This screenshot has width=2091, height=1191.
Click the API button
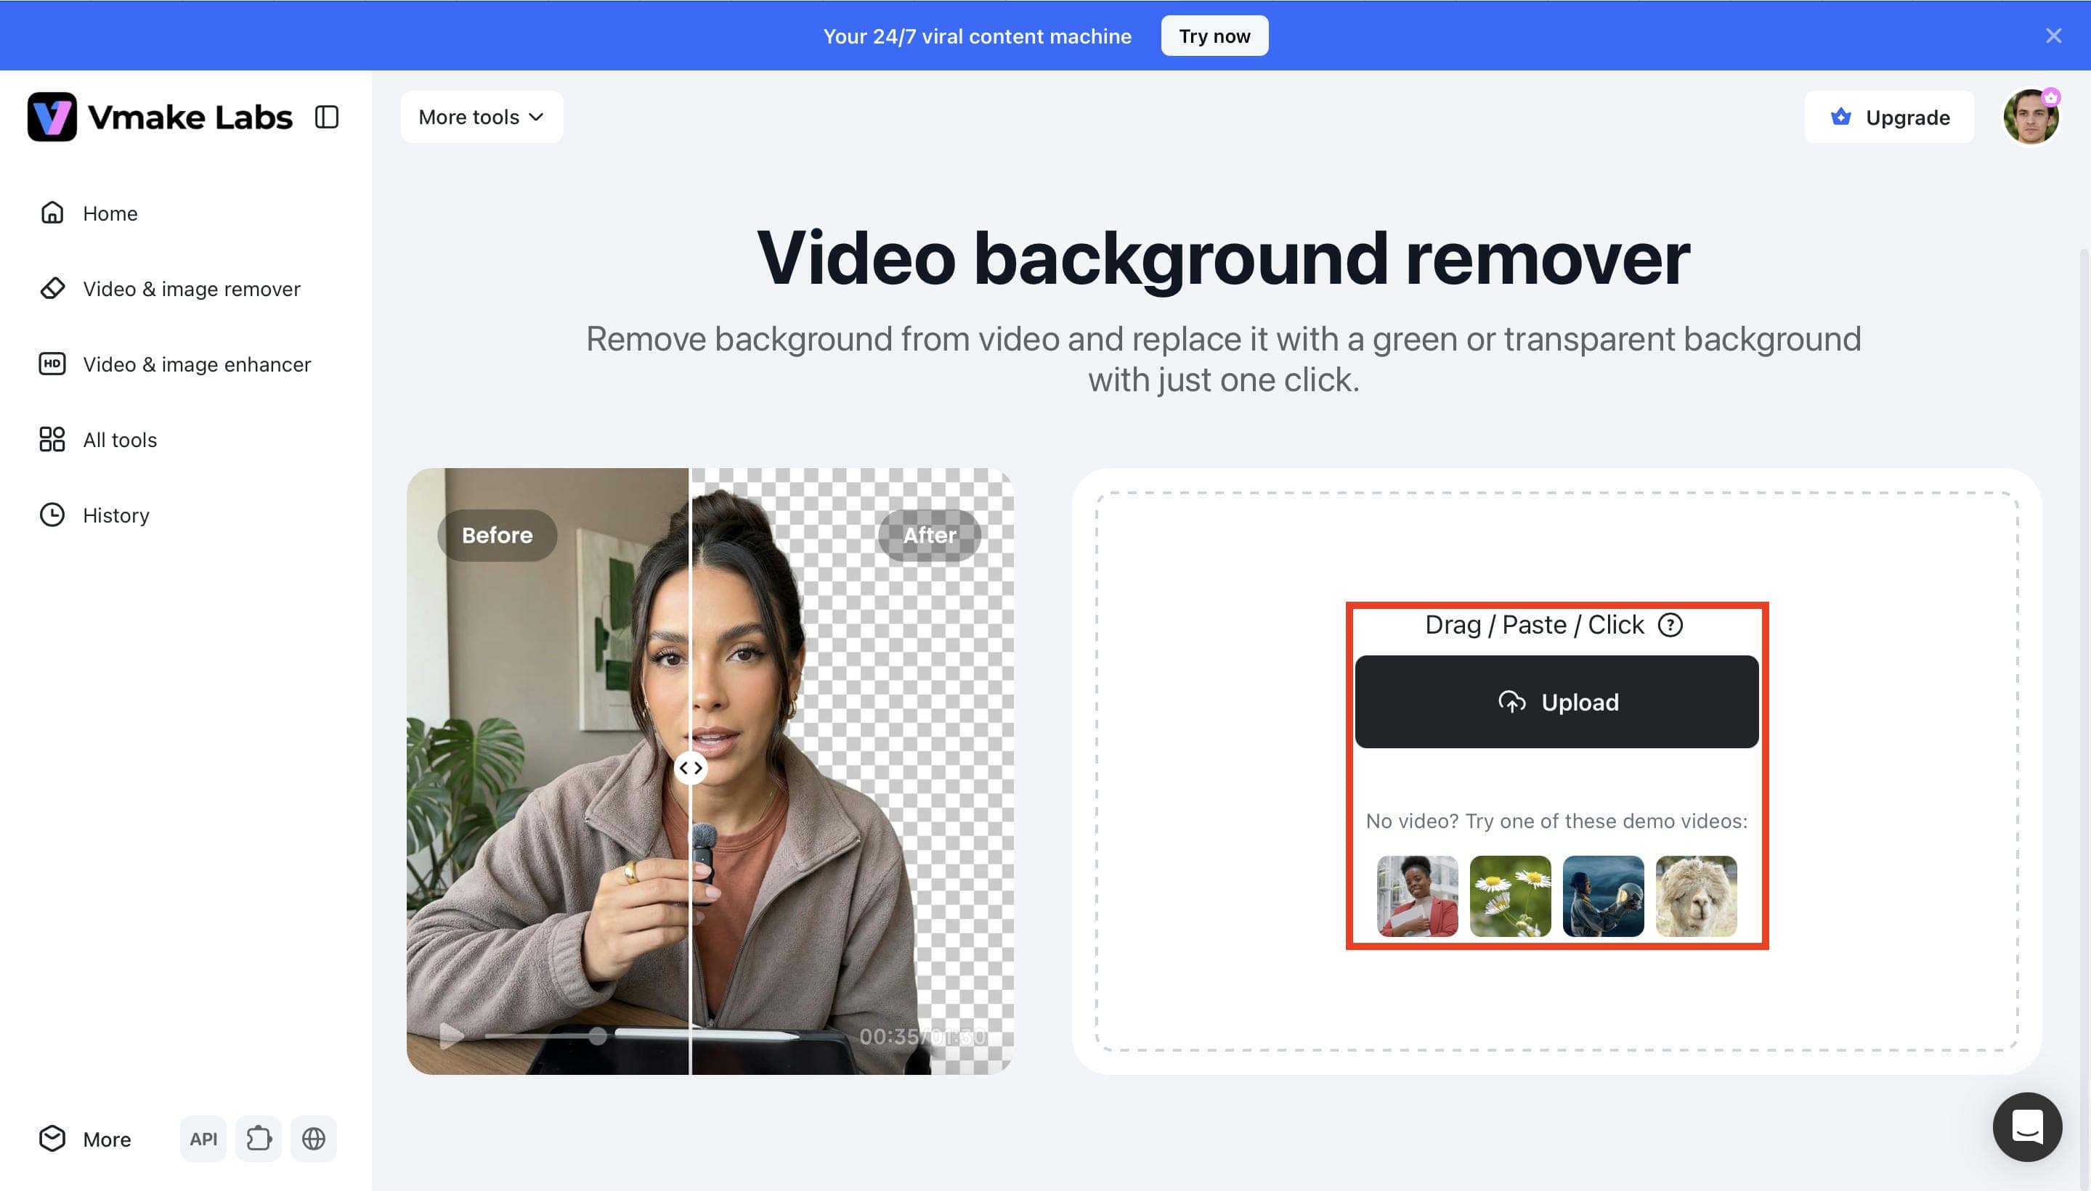203,1139
